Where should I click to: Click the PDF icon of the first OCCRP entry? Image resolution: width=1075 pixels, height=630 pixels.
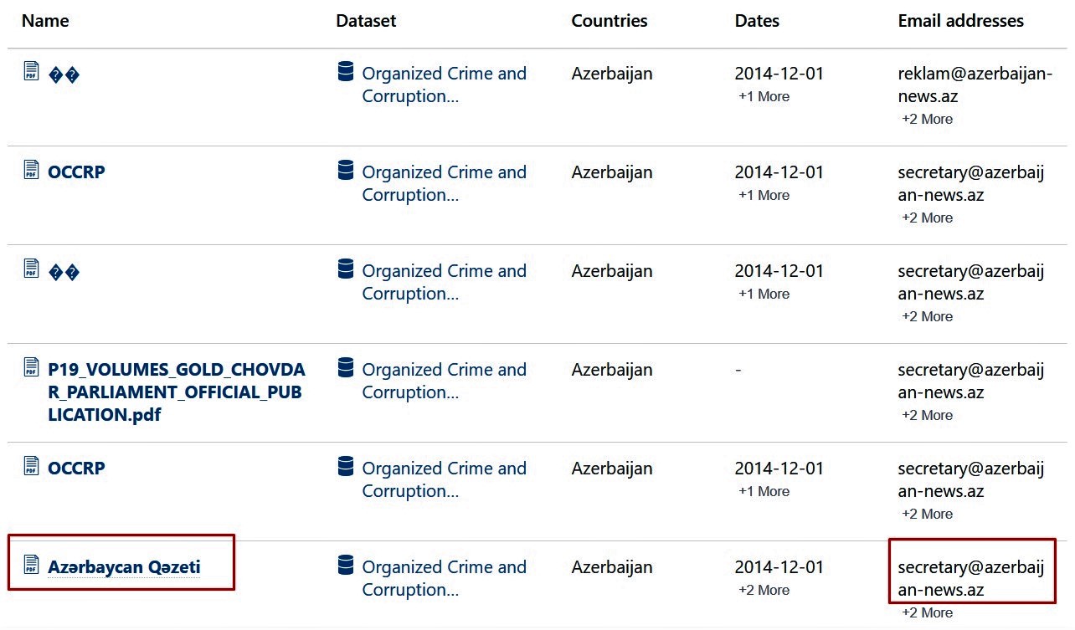(x=31, y=170)
